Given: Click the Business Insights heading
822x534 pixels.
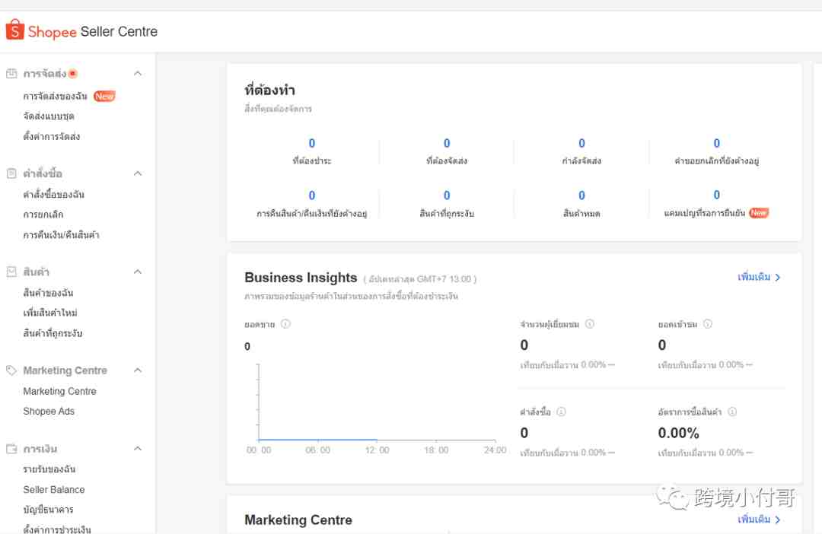Looking at the screenshot, I should pyautogui.click(x=301, y=278).
